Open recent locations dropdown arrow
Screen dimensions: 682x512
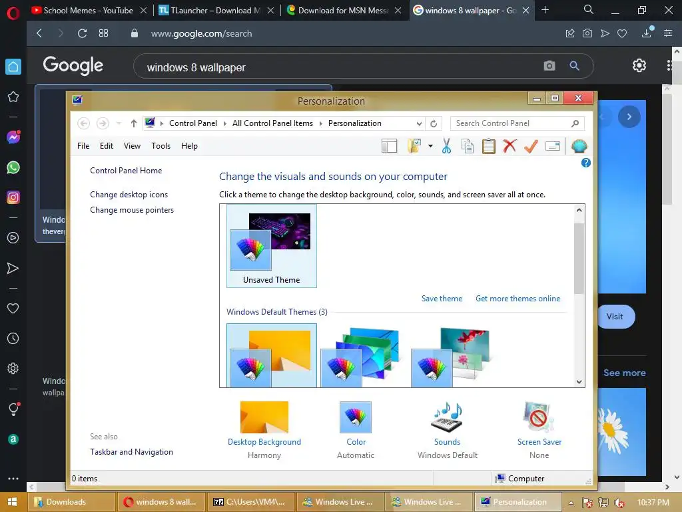(x=119, y=123)
